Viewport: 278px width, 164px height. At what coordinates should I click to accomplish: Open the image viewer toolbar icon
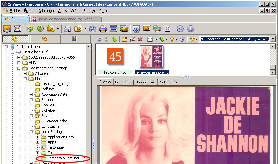(7, 29)
